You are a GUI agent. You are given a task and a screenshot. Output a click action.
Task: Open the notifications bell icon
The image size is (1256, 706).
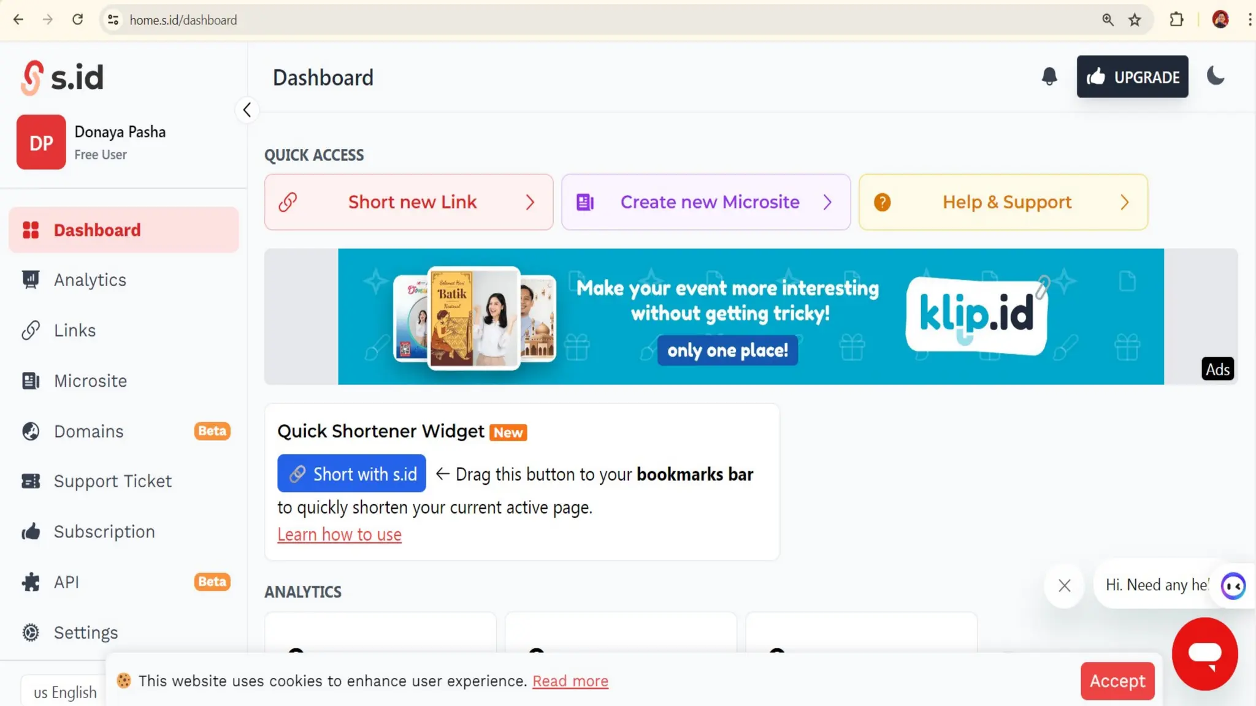(x=1049, y=77)
